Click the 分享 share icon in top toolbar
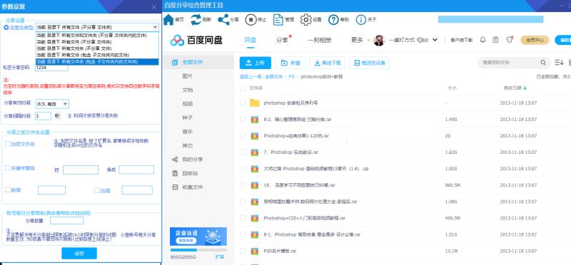This screenshot has width=571, height=265. pos(223,20)
